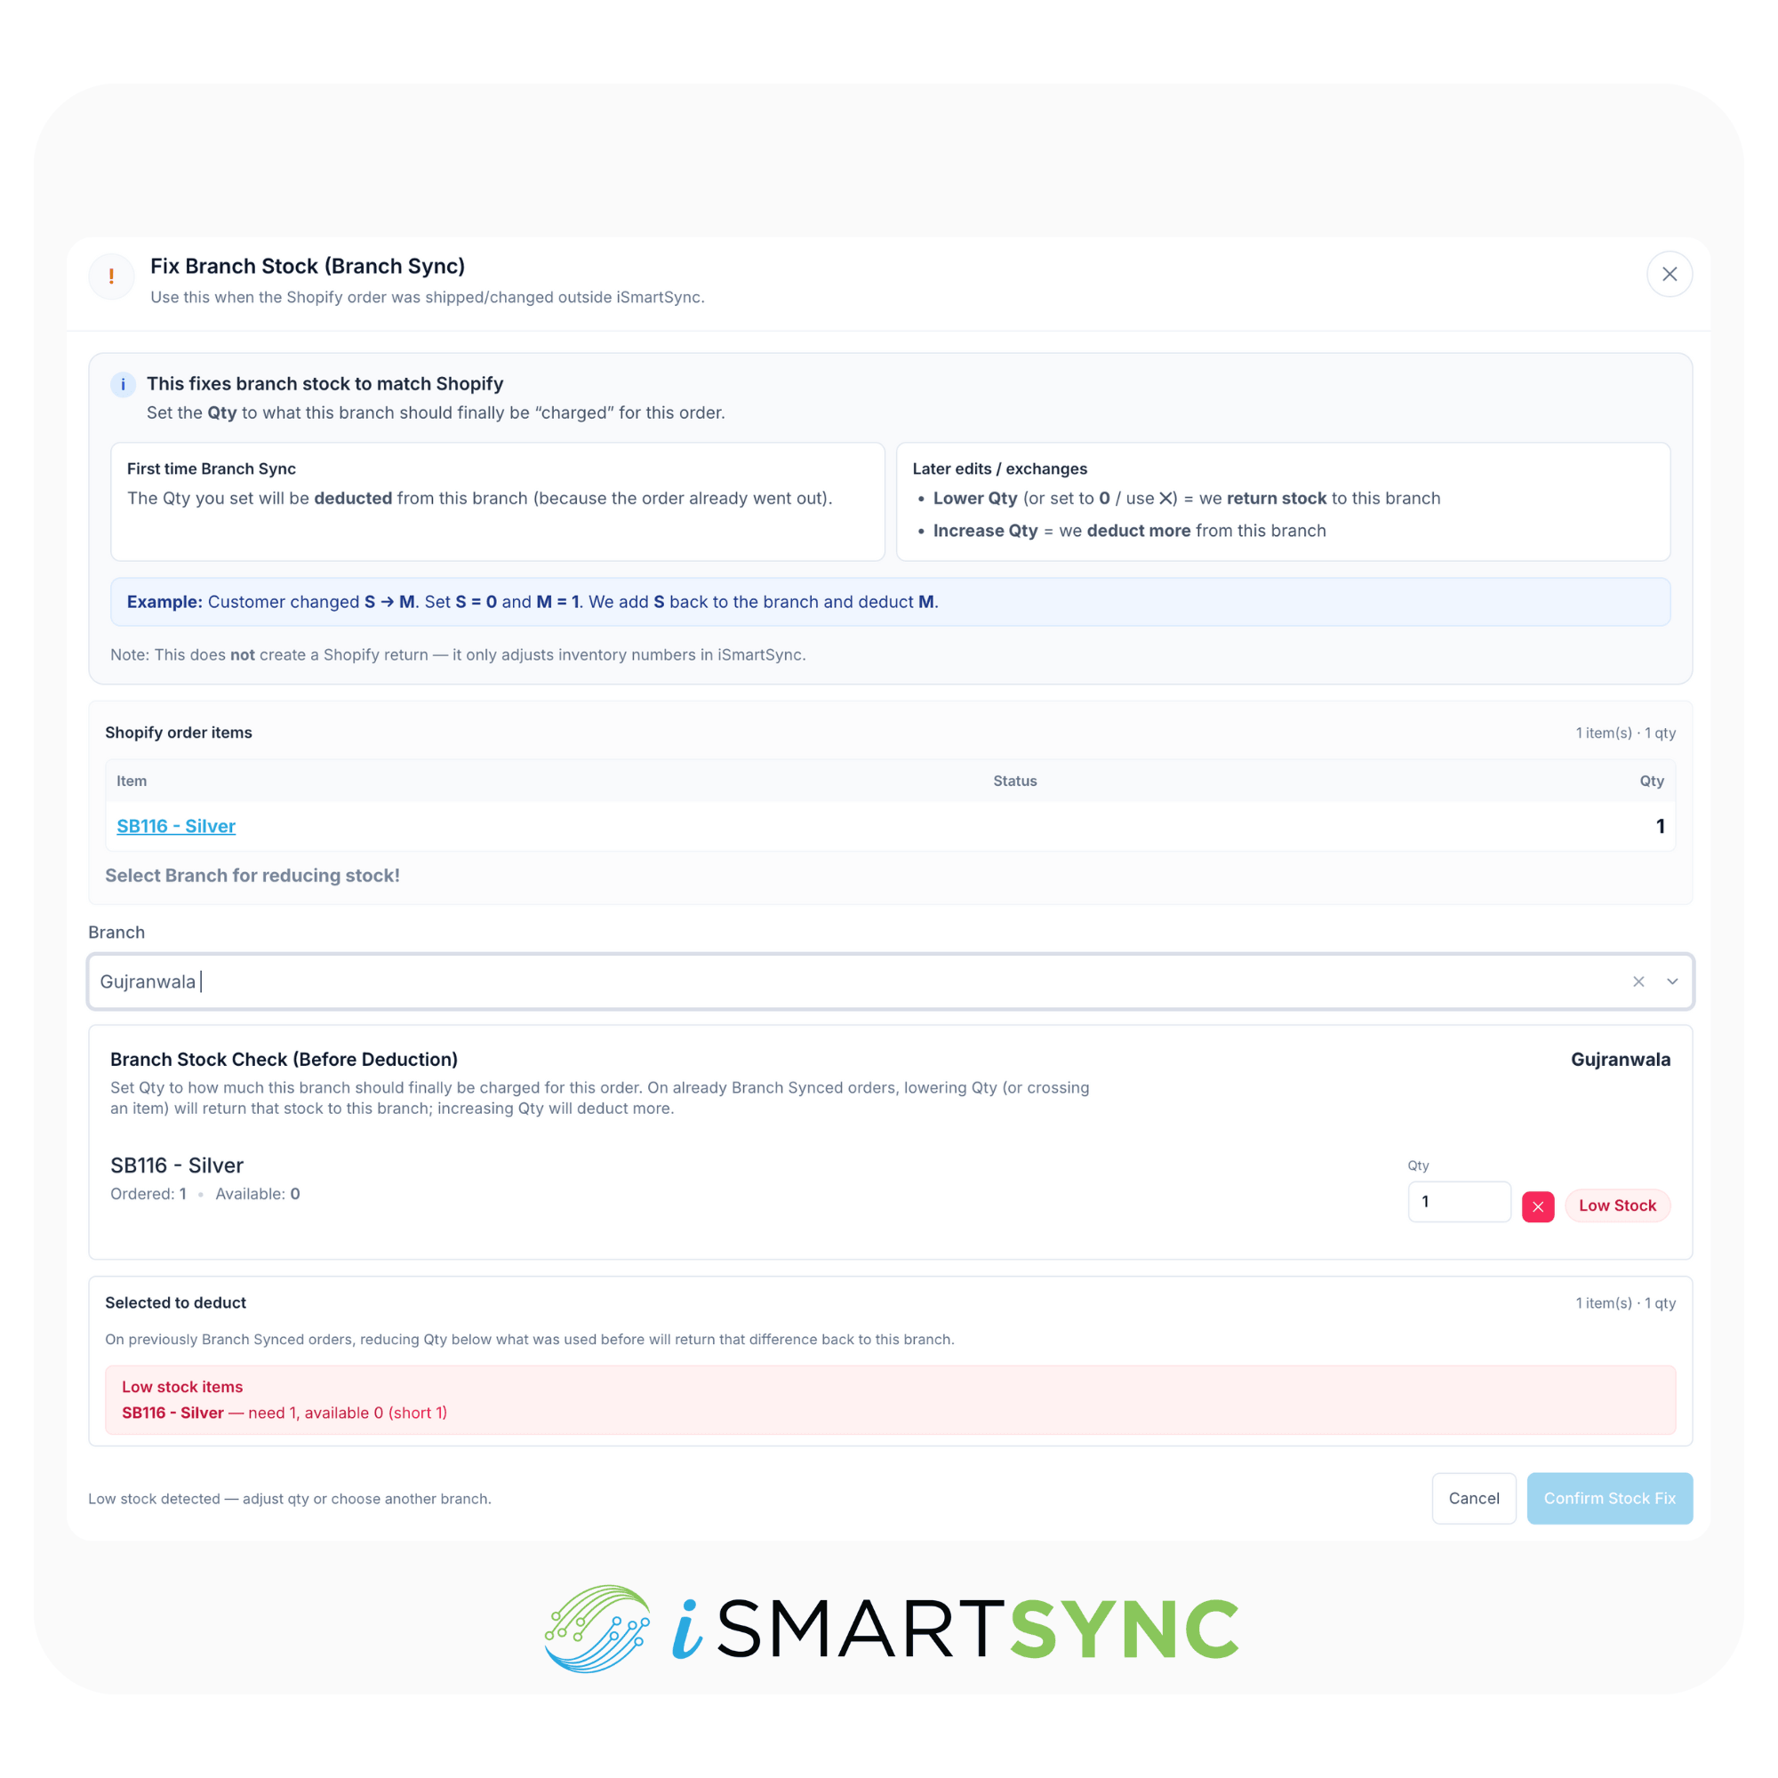Click the Branch Stock Check heading
This screenshot has width=1778, height=1778.
point(284,1060)
